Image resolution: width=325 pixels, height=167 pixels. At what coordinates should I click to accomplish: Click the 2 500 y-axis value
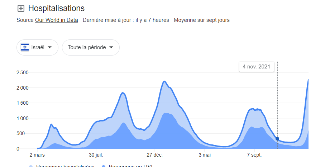coord(22,73)
